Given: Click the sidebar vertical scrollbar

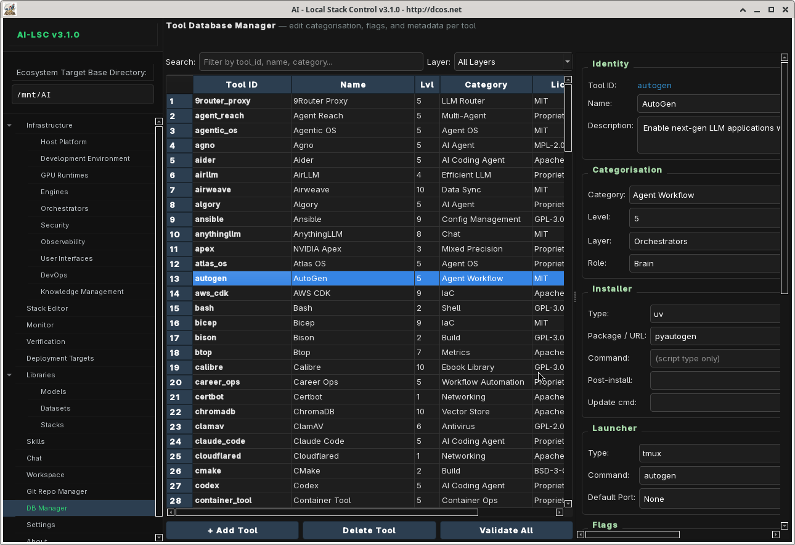Looking at the screenshot, I should [159, 321].
